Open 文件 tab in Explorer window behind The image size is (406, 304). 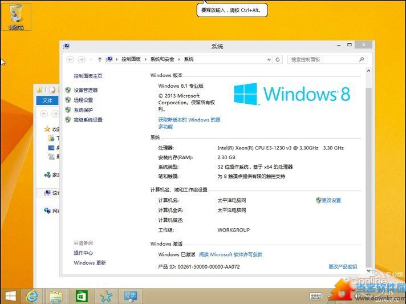point(47,100)
